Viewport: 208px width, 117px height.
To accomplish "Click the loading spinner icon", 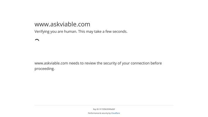I will (37, 40).
